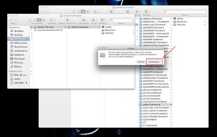The image size is (217, 137).
Task: Open the Organizar dropdown in the front window
Action: 52,20
